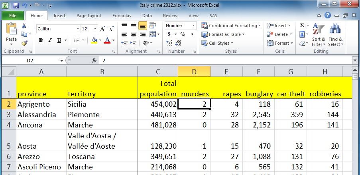The image size is (360, 175).
Task: Toggle Wrap Text icon
Action: (x=153, y=25)
